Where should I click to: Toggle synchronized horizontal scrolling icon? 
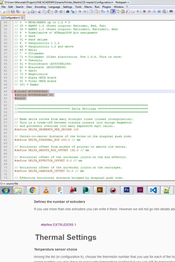point(96,12)
